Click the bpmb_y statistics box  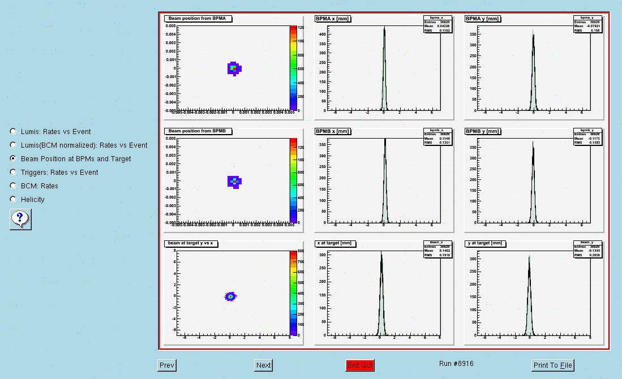(588, 137)
